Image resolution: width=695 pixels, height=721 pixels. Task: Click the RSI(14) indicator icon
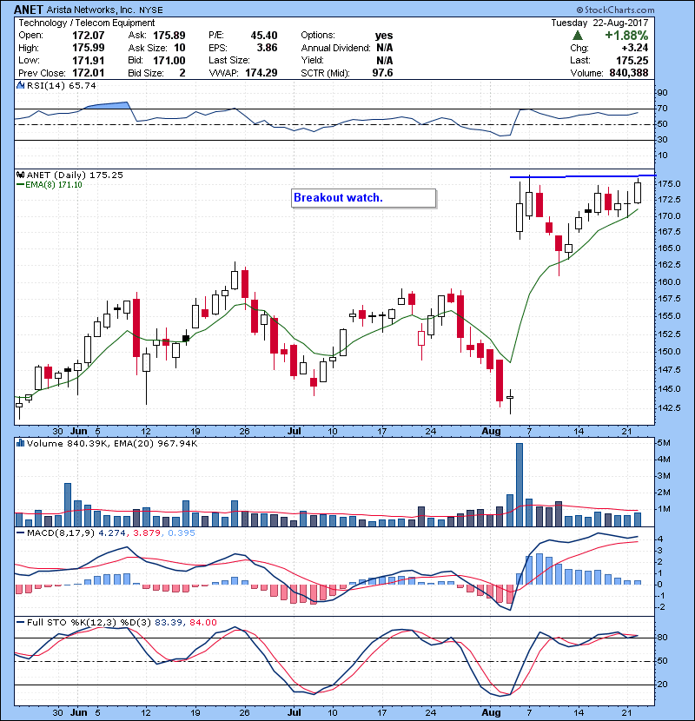click(20, 85)
